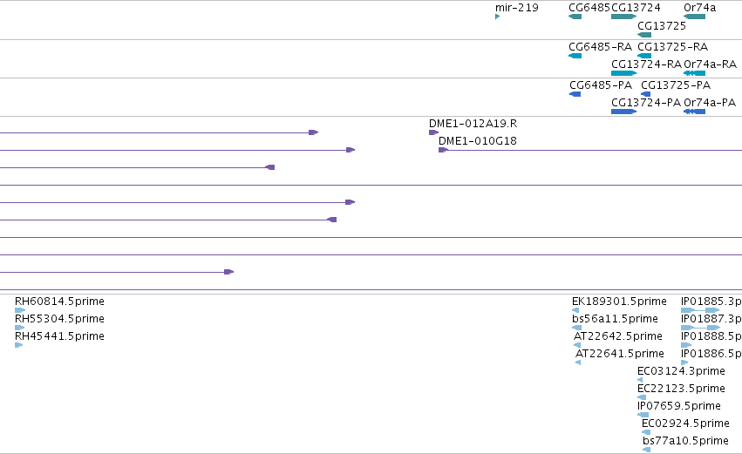Screen dimensions: 742x454
Task: Select the Or74a-PA protein label
Action: 710,103
